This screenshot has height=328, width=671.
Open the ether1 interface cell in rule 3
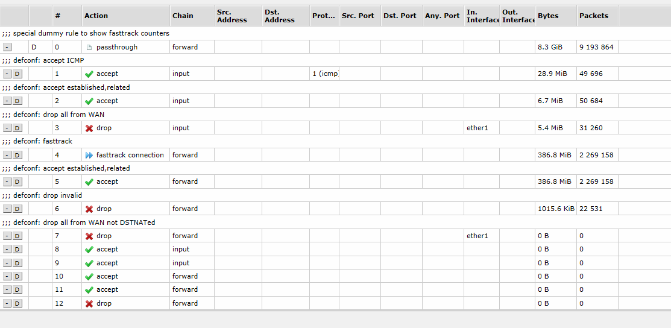[476, 128]
